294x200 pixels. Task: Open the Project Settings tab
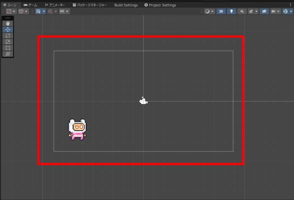160,5
